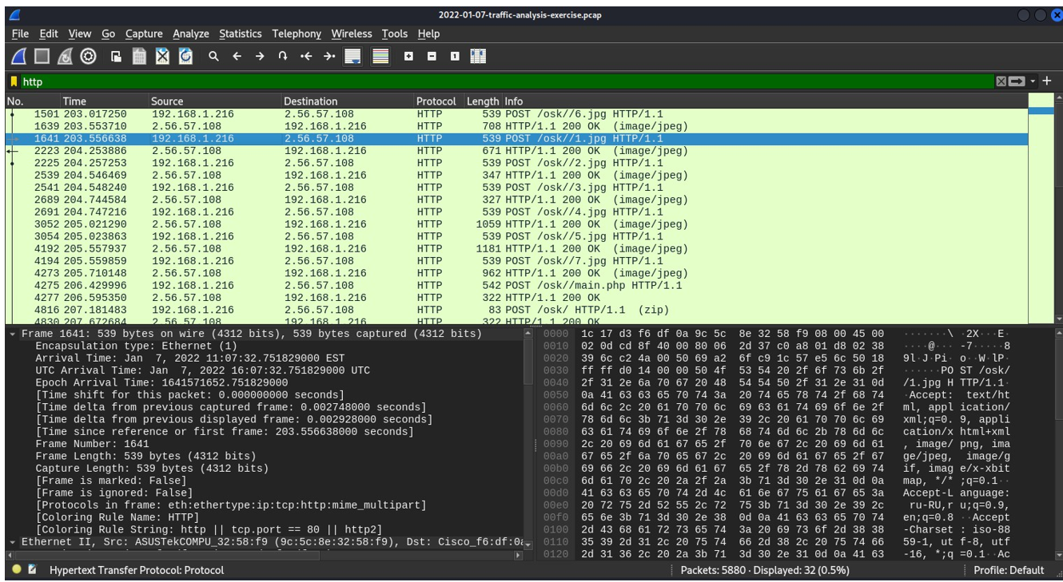Screen dimensions: 1063x582
Task: Save the capture with the floppy icon
Action: click(139, 55)
